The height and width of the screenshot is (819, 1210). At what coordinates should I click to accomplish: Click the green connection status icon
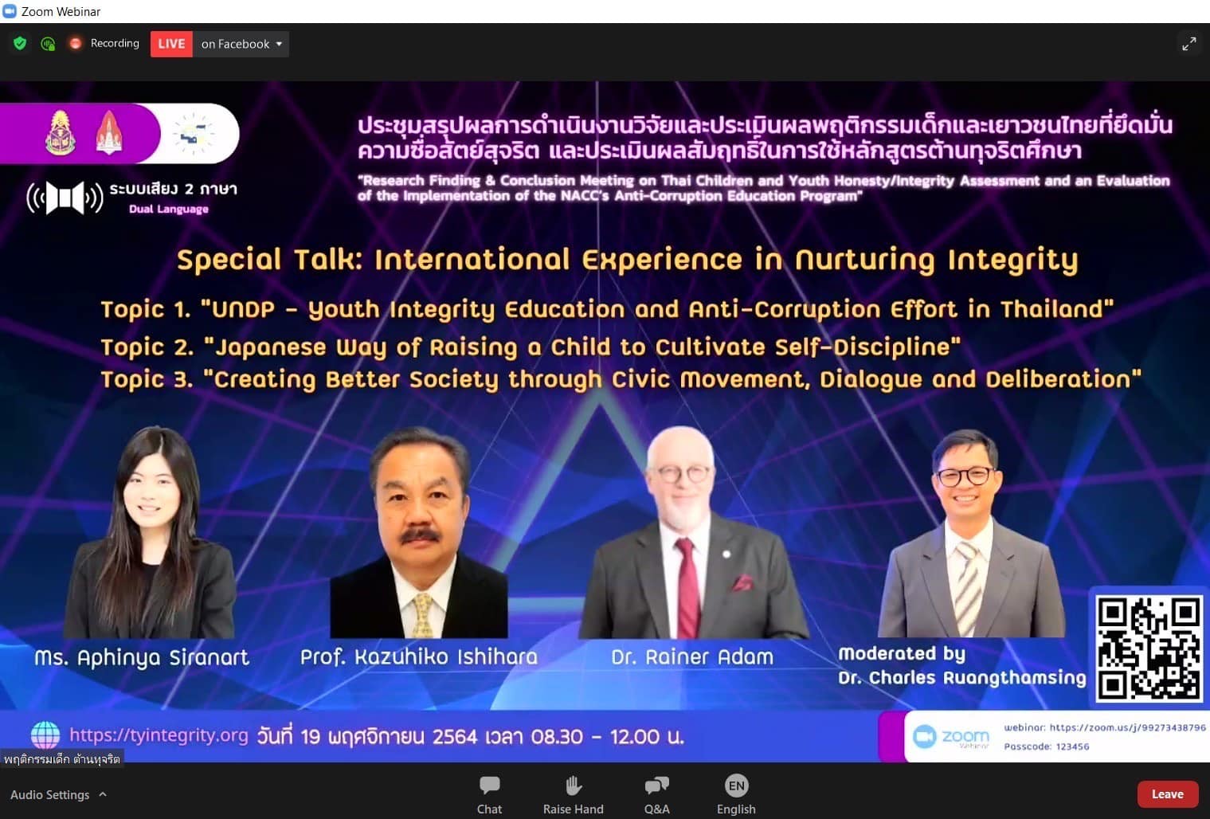point(48,44)
